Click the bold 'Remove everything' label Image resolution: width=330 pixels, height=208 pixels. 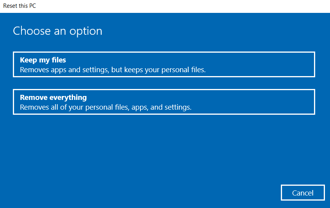tap(53, 98)
